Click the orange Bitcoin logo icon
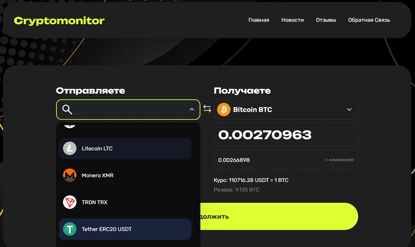This screenshot has height=247, width=415. [224, 110]
